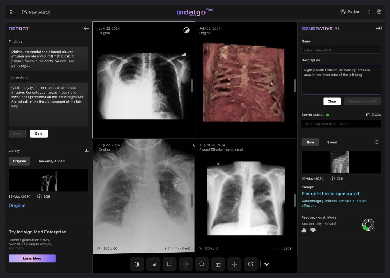This screenshot has height=278, width=390.
Task: Click 'Anatomically realistic?' text
Action: 319,224
